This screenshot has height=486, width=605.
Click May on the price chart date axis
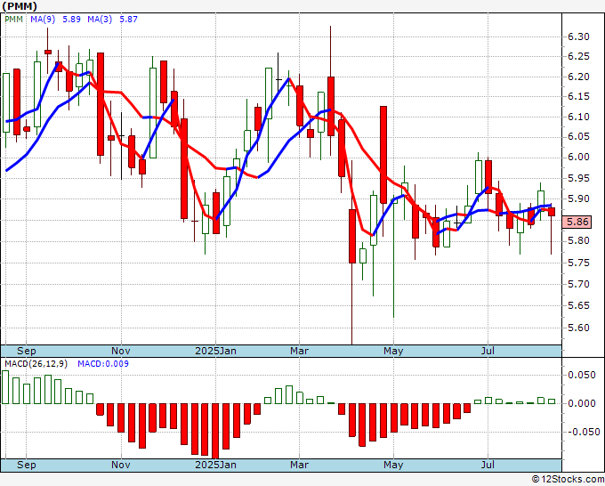coord(393,351)
